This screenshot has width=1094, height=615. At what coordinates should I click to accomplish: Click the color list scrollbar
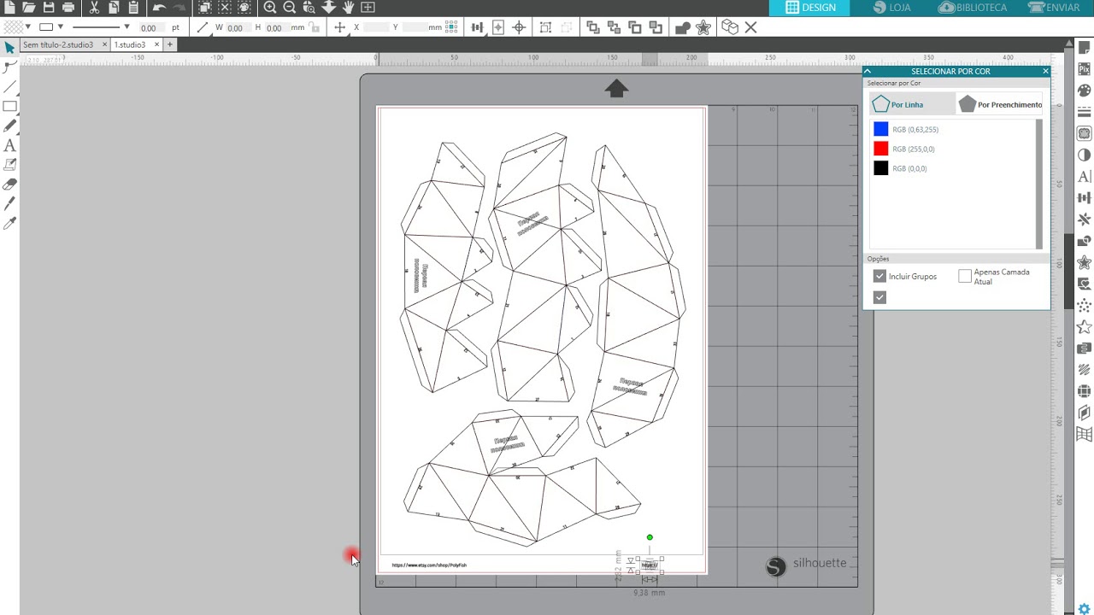click(1039, 184)
